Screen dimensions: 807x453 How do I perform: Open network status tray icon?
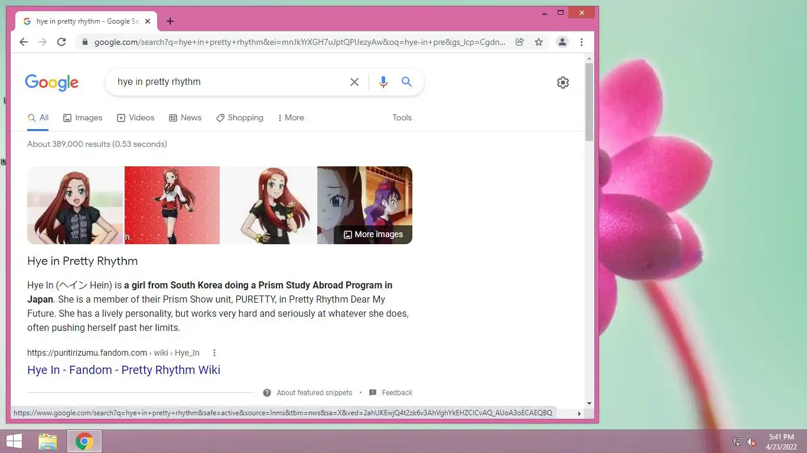point(737,442)
